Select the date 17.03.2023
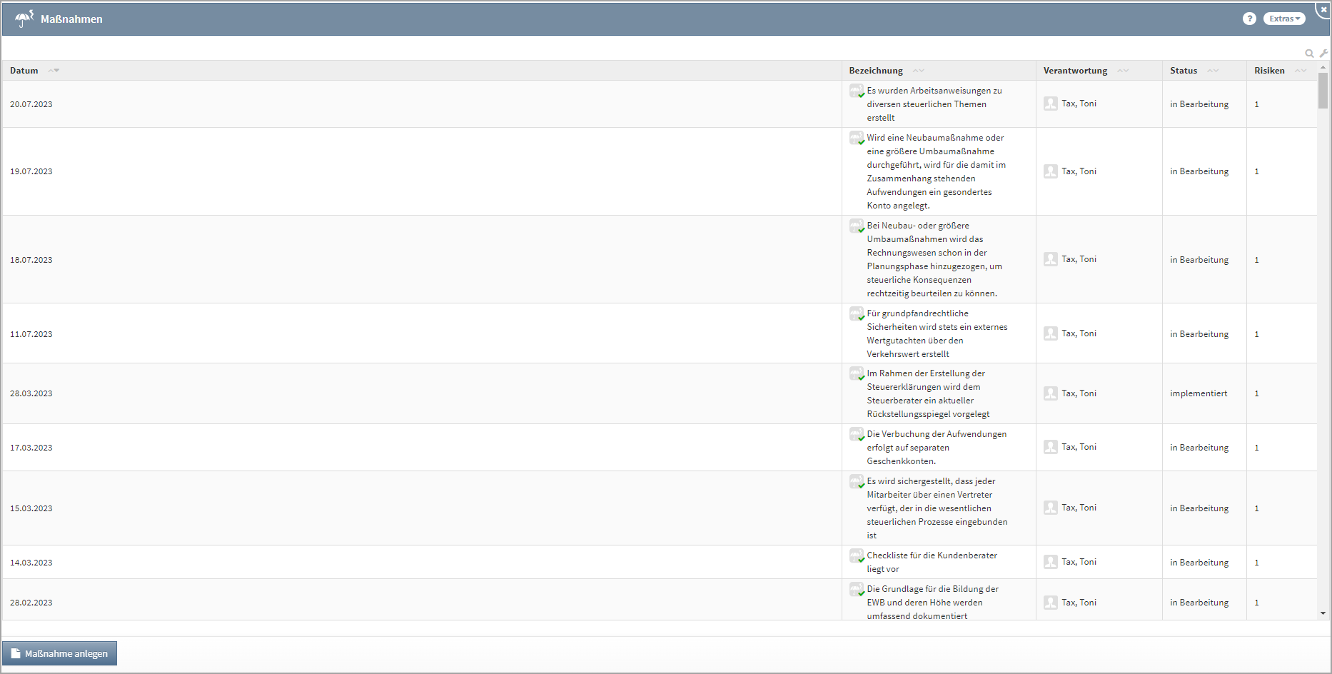This screenshot has width=1332, height=674. (31, 448)
